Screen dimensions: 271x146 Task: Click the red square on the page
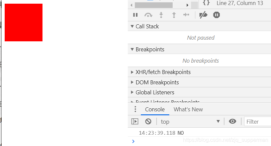[x=23, y=22]
